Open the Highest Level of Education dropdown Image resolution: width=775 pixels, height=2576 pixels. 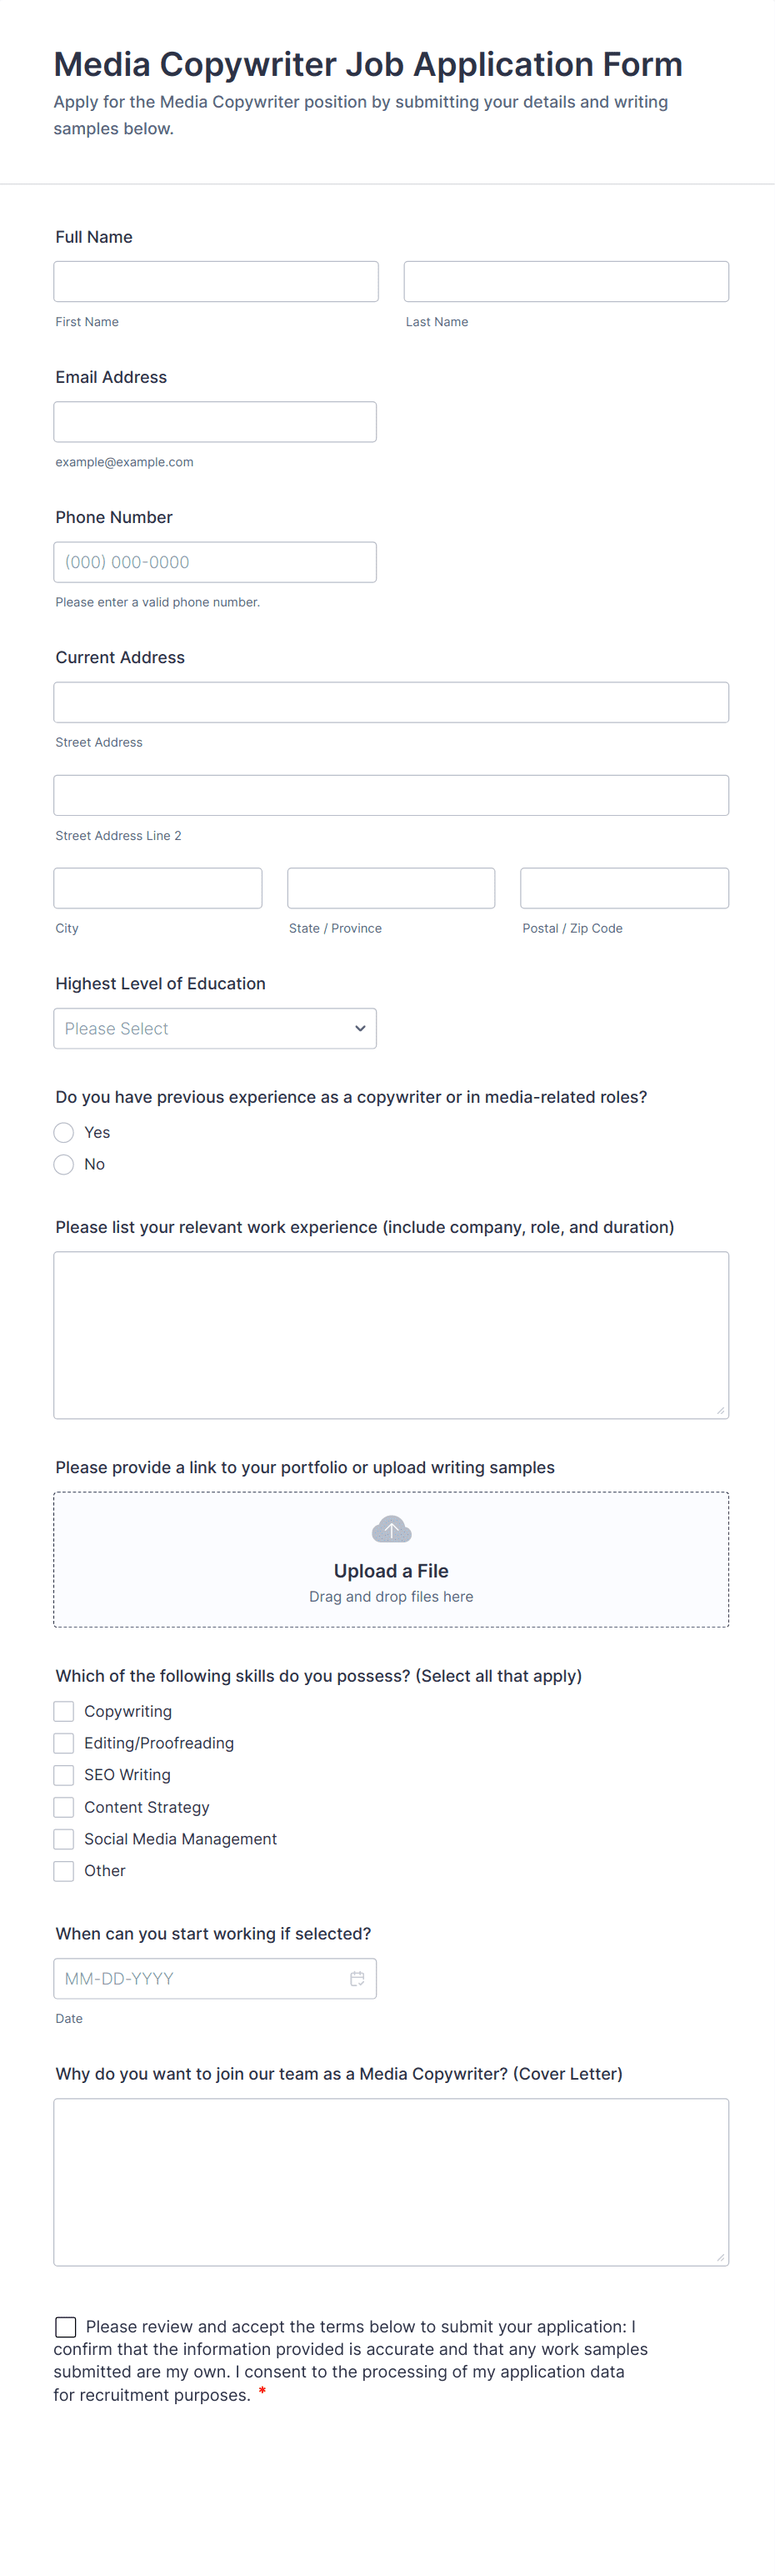pos(215,1028)
